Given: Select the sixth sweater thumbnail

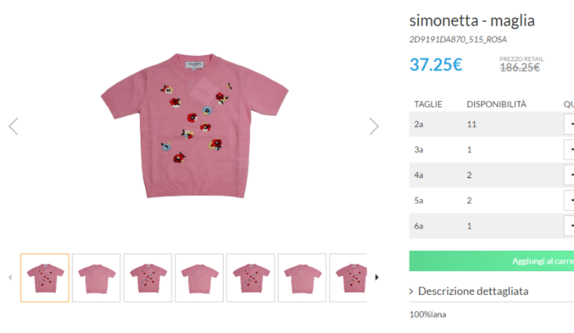Looking at the screenshot, I should click(x=302, y=278).
